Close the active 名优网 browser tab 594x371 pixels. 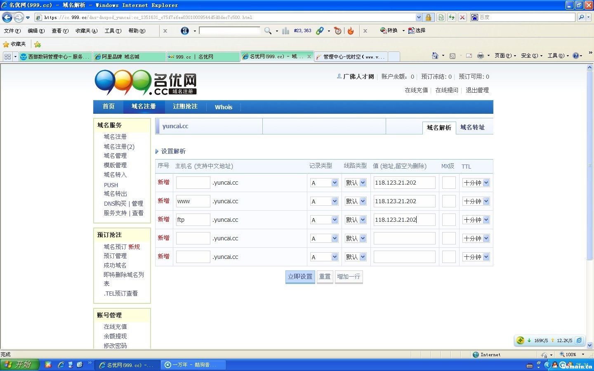click(x=309, y=56)
